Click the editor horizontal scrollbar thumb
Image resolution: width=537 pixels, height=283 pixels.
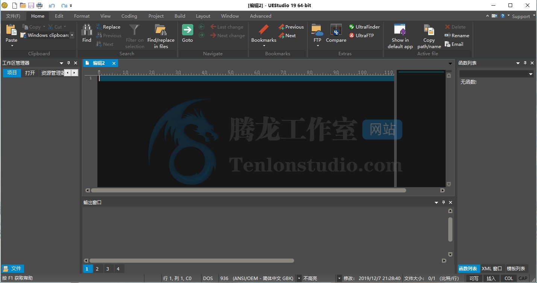(x=248, y=191)
